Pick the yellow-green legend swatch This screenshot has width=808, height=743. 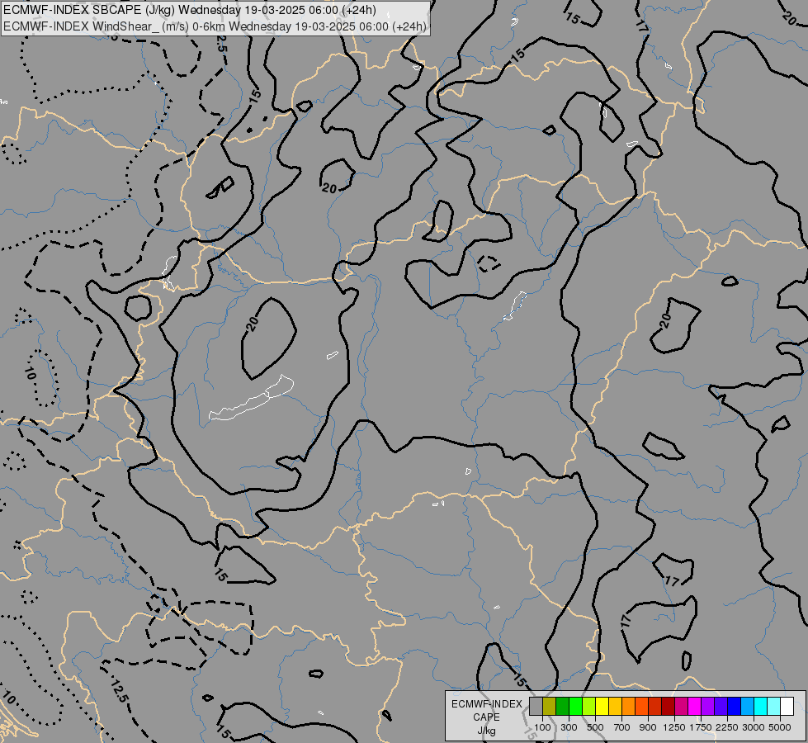(589, 706)
